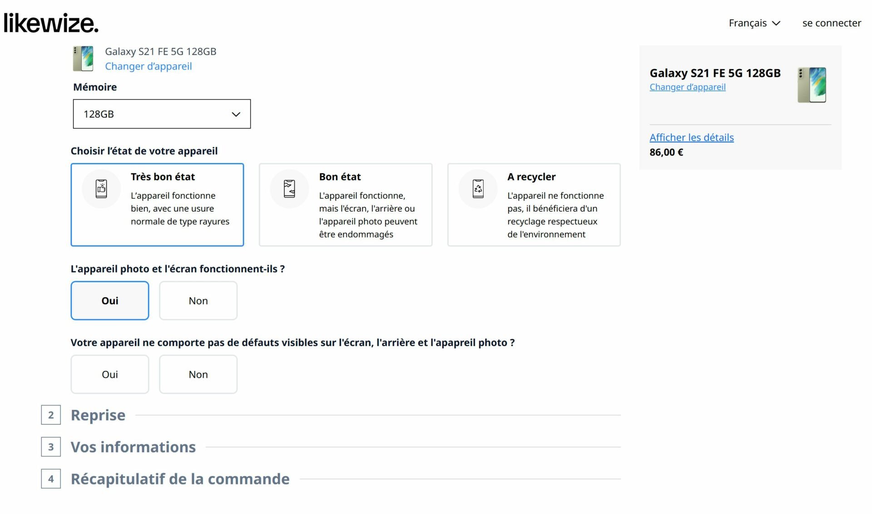Image resolution: width=872 pixels, height=514 pixels.
Task: Click the Bon état cracked phone icon
Action: [289, 188]
